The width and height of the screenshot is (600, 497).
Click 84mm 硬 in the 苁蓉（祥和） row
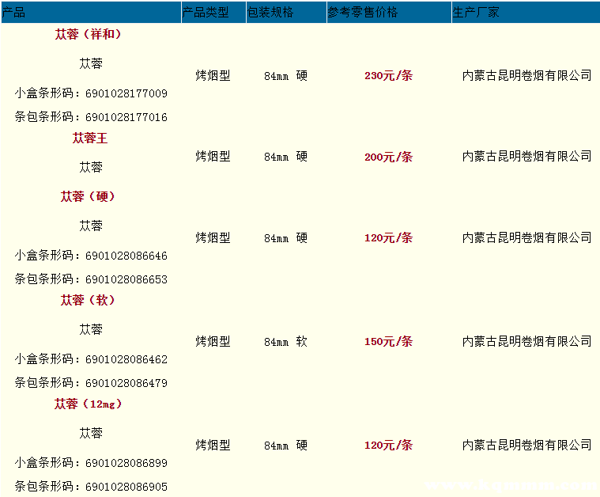coord(286,75)
